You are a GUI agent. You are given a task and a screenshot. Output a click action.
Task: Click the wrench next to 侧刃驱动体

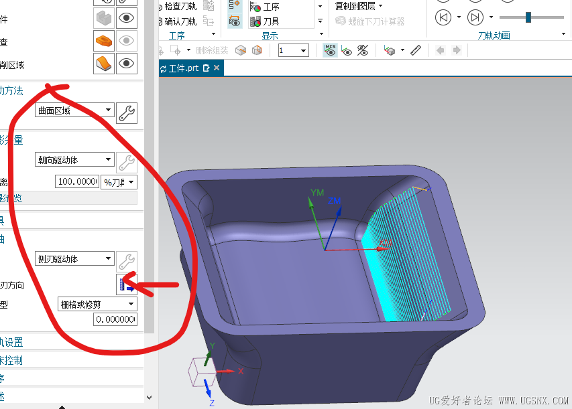127,262
